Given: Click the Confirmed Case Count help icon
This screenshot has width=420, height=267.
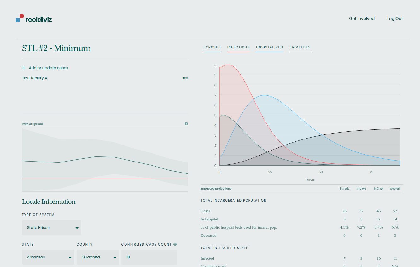Looking at the screenshot, I should (x=175, y=244).
